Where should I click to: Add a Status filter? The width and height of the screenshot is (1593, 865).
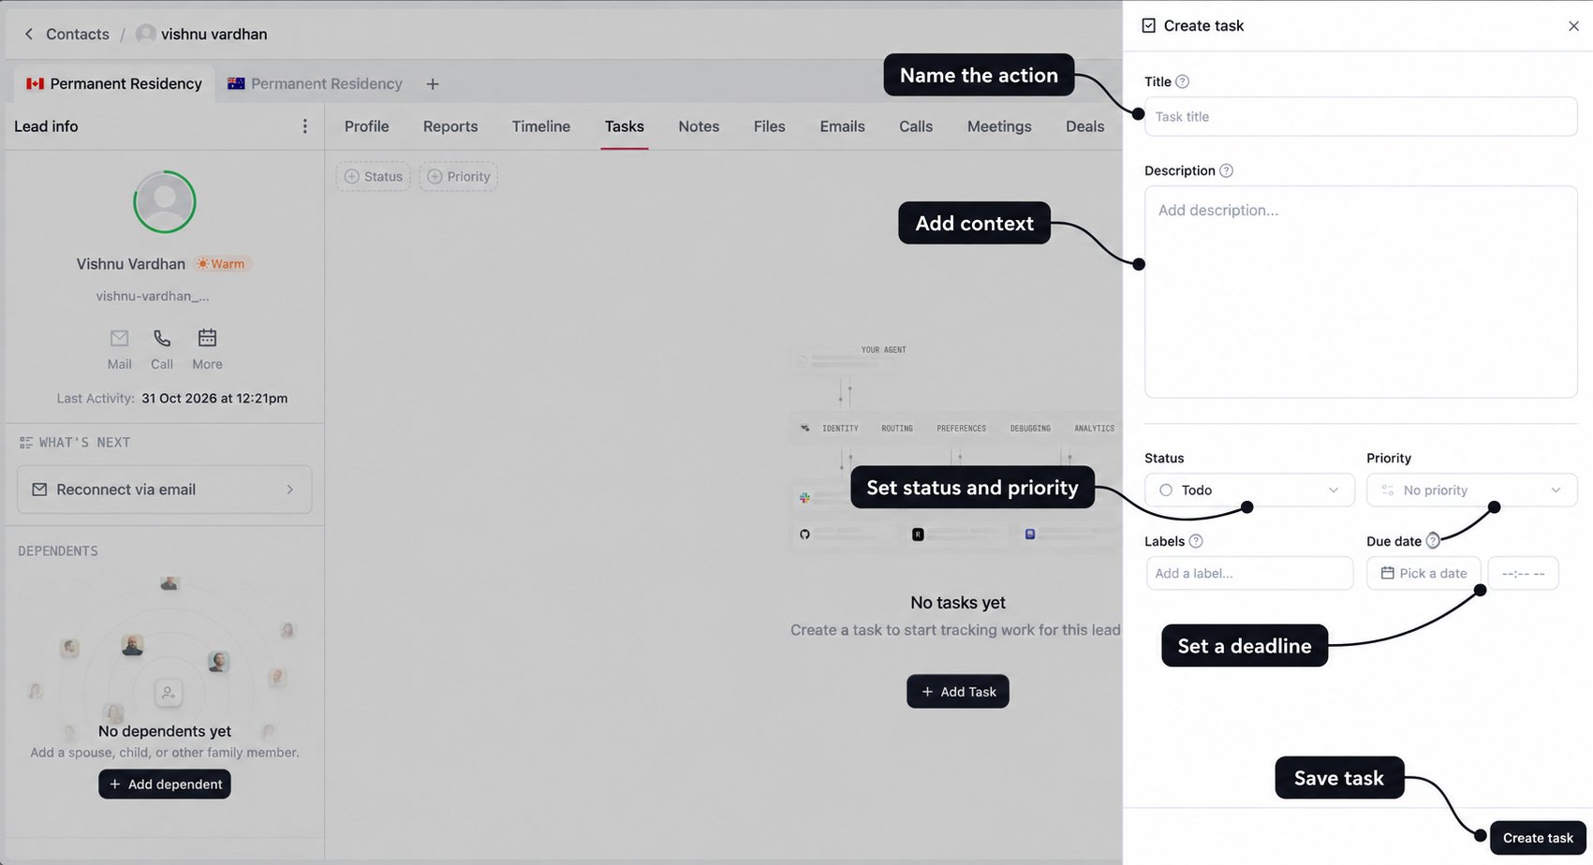pos(373,176)
